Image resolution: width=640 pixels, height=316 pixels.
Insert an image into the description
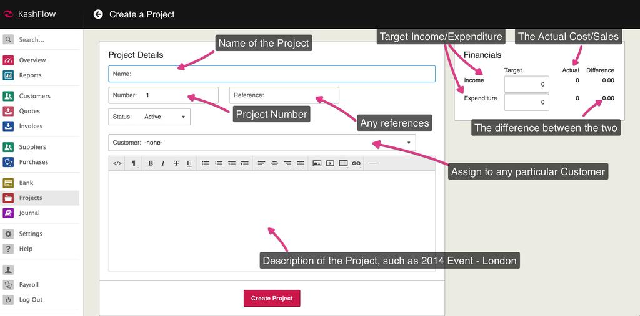pyautogui.click(x=317, y=163)
